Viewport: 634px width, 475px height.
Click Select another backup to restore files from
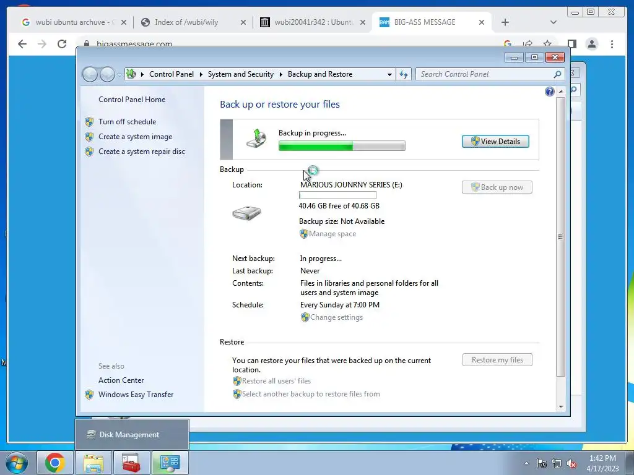coord(311,394)
